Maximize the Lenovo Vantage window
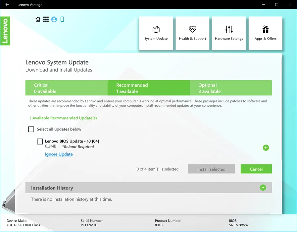This screenshot has height=232, width=297. (277, 5)
